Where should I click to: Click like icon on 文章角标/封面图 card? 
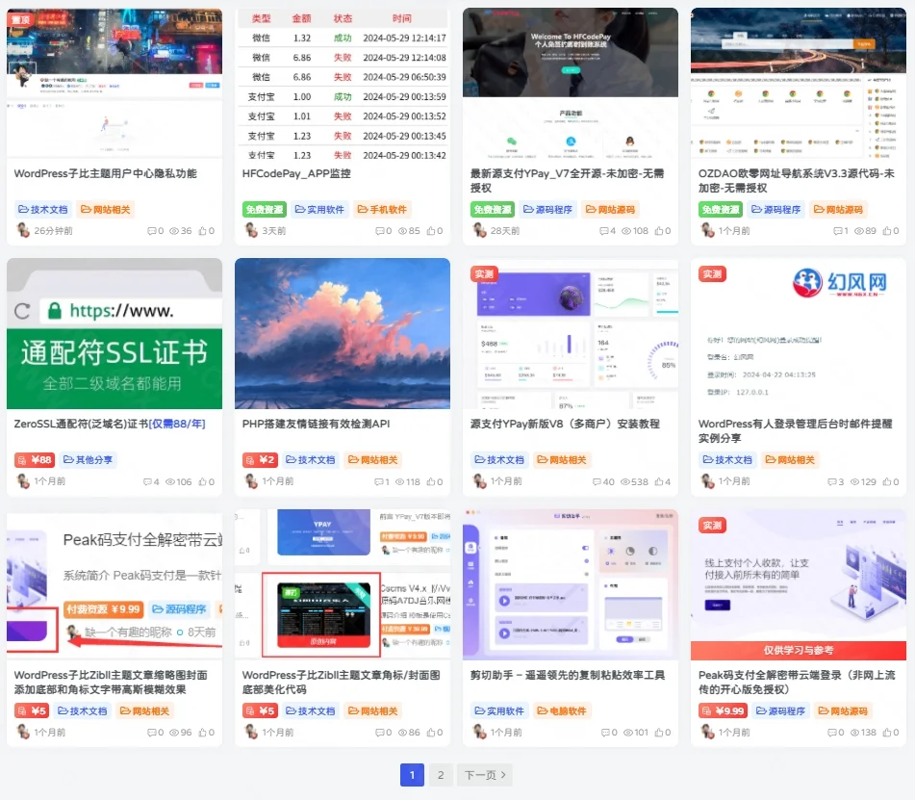(431, 733)
